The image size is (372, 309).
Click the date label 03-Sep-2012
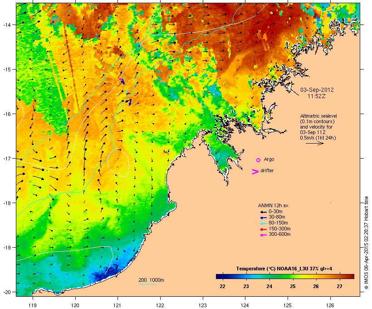click(x=317, y=90)
